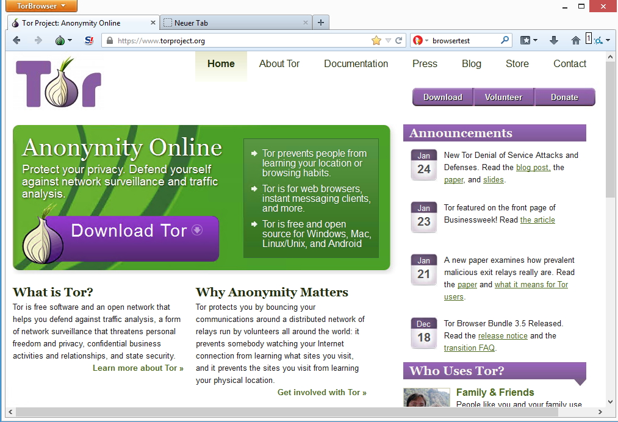Click the vertical scrollbar up arrow
Image resolution: width=618 pixels, height=422 pixels.
coord(611,56)
